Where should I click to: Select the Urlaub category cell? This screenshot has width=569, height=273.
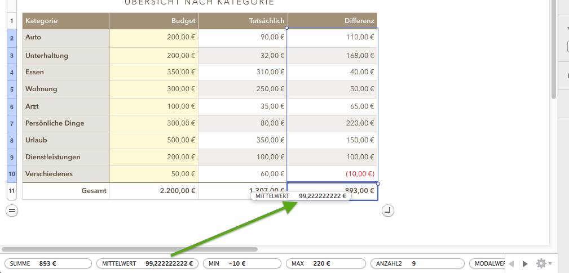[65, 141]
